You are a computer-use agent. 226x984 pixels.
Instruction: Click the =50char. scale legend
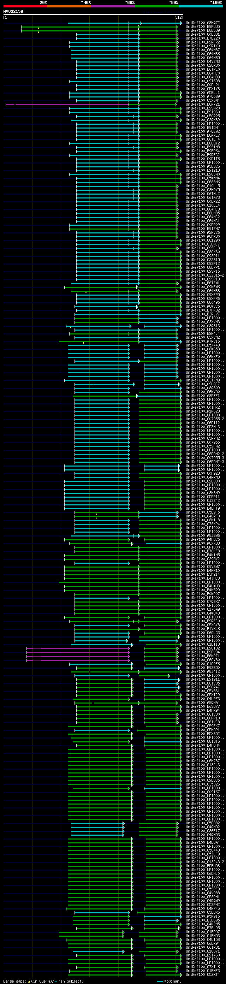coord(168,981)
